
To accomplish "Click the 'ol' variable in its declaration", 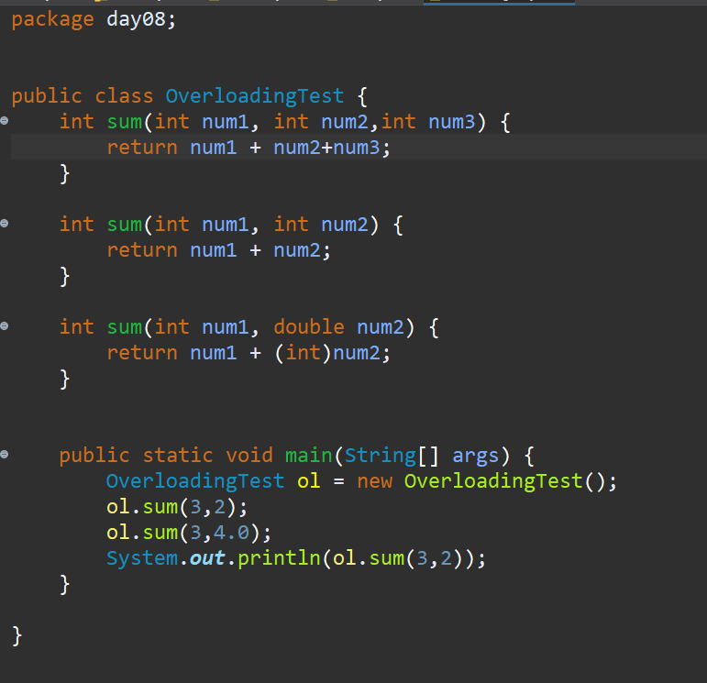I will 309,481.
